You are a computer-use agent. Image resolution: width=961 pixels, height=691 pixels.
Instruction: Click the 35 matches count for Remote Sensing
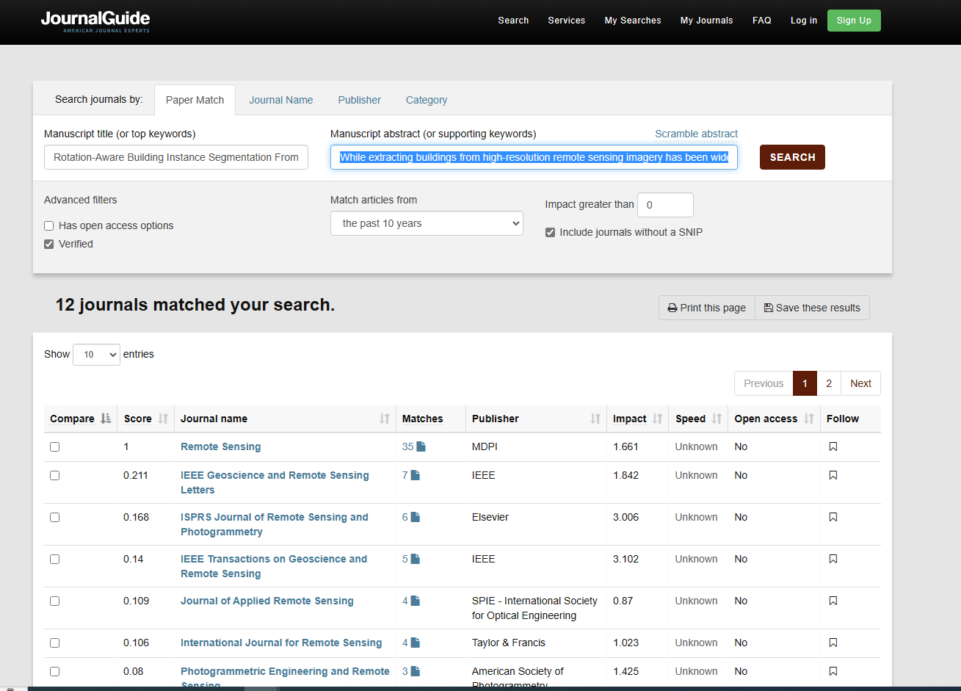407,446
